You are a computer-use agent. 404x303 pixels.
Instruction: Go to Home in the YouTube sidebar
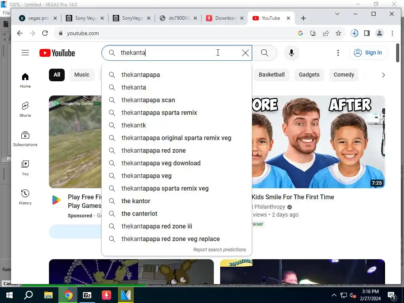coord(25,80)
